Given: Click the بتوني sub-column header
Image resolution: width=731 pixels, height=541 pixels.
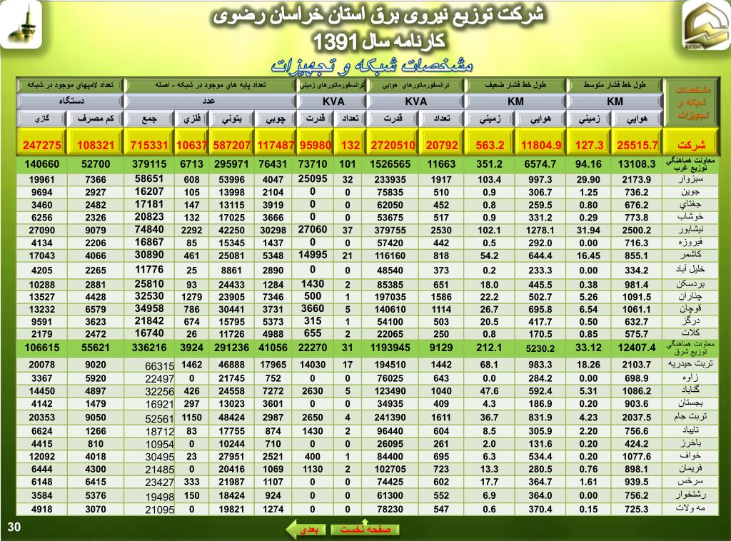Looking at the screenshot, I should tap(231, 118).
